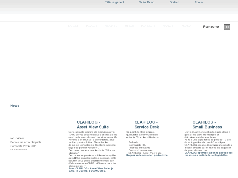Click the 'Avec CLARILOG - Asset View Suite' bold slogan
This screenshot has height=178, width=238.
(x=91, y=170)
